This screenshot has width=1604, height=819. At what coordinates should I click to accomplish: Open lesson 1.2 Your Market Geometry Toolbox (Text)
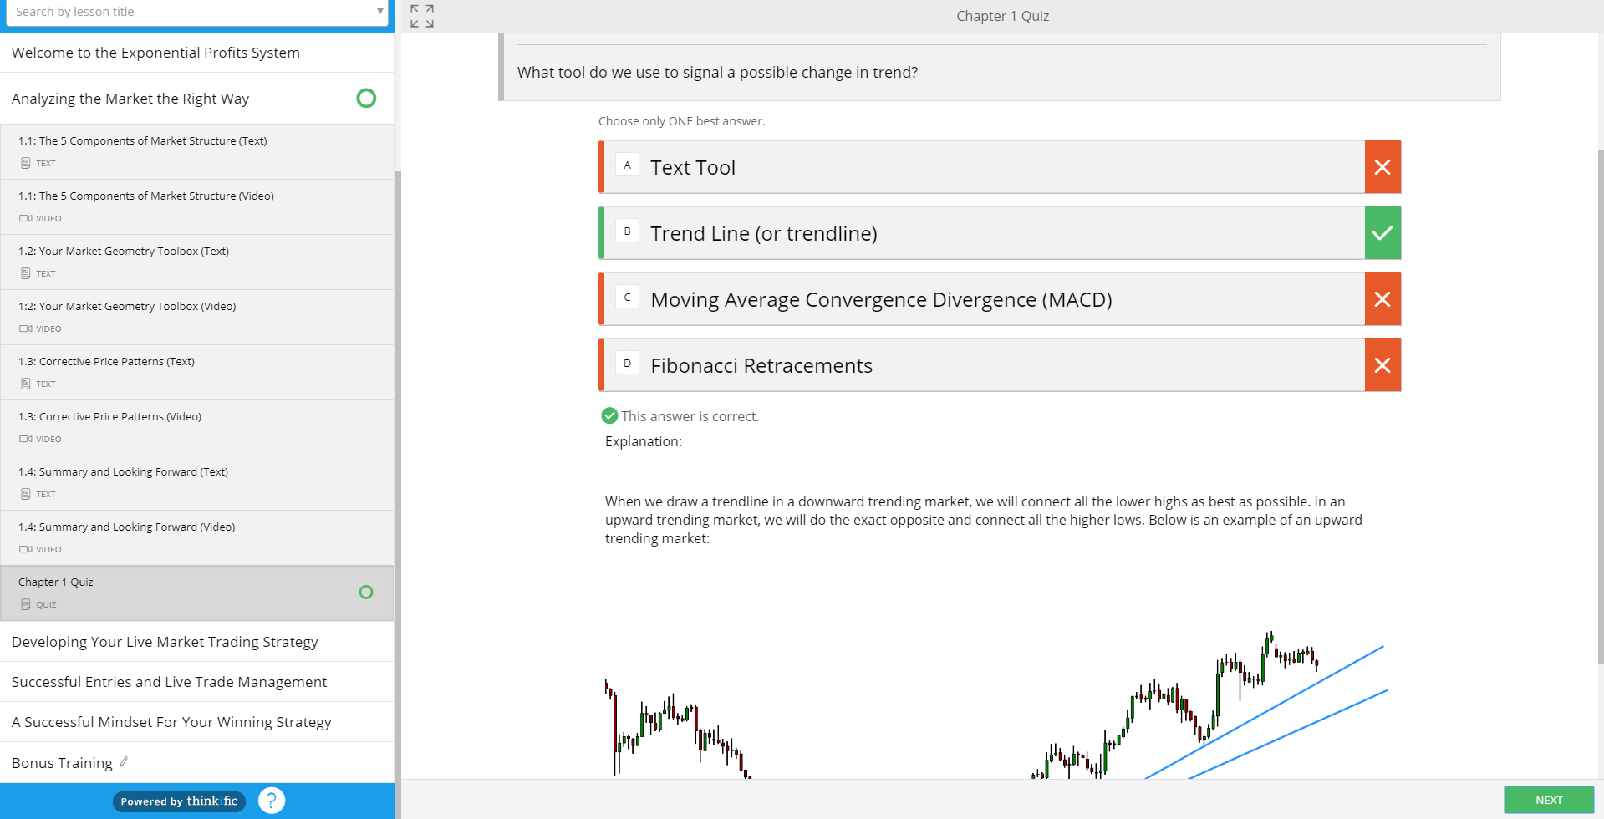(x=134, y=252)
